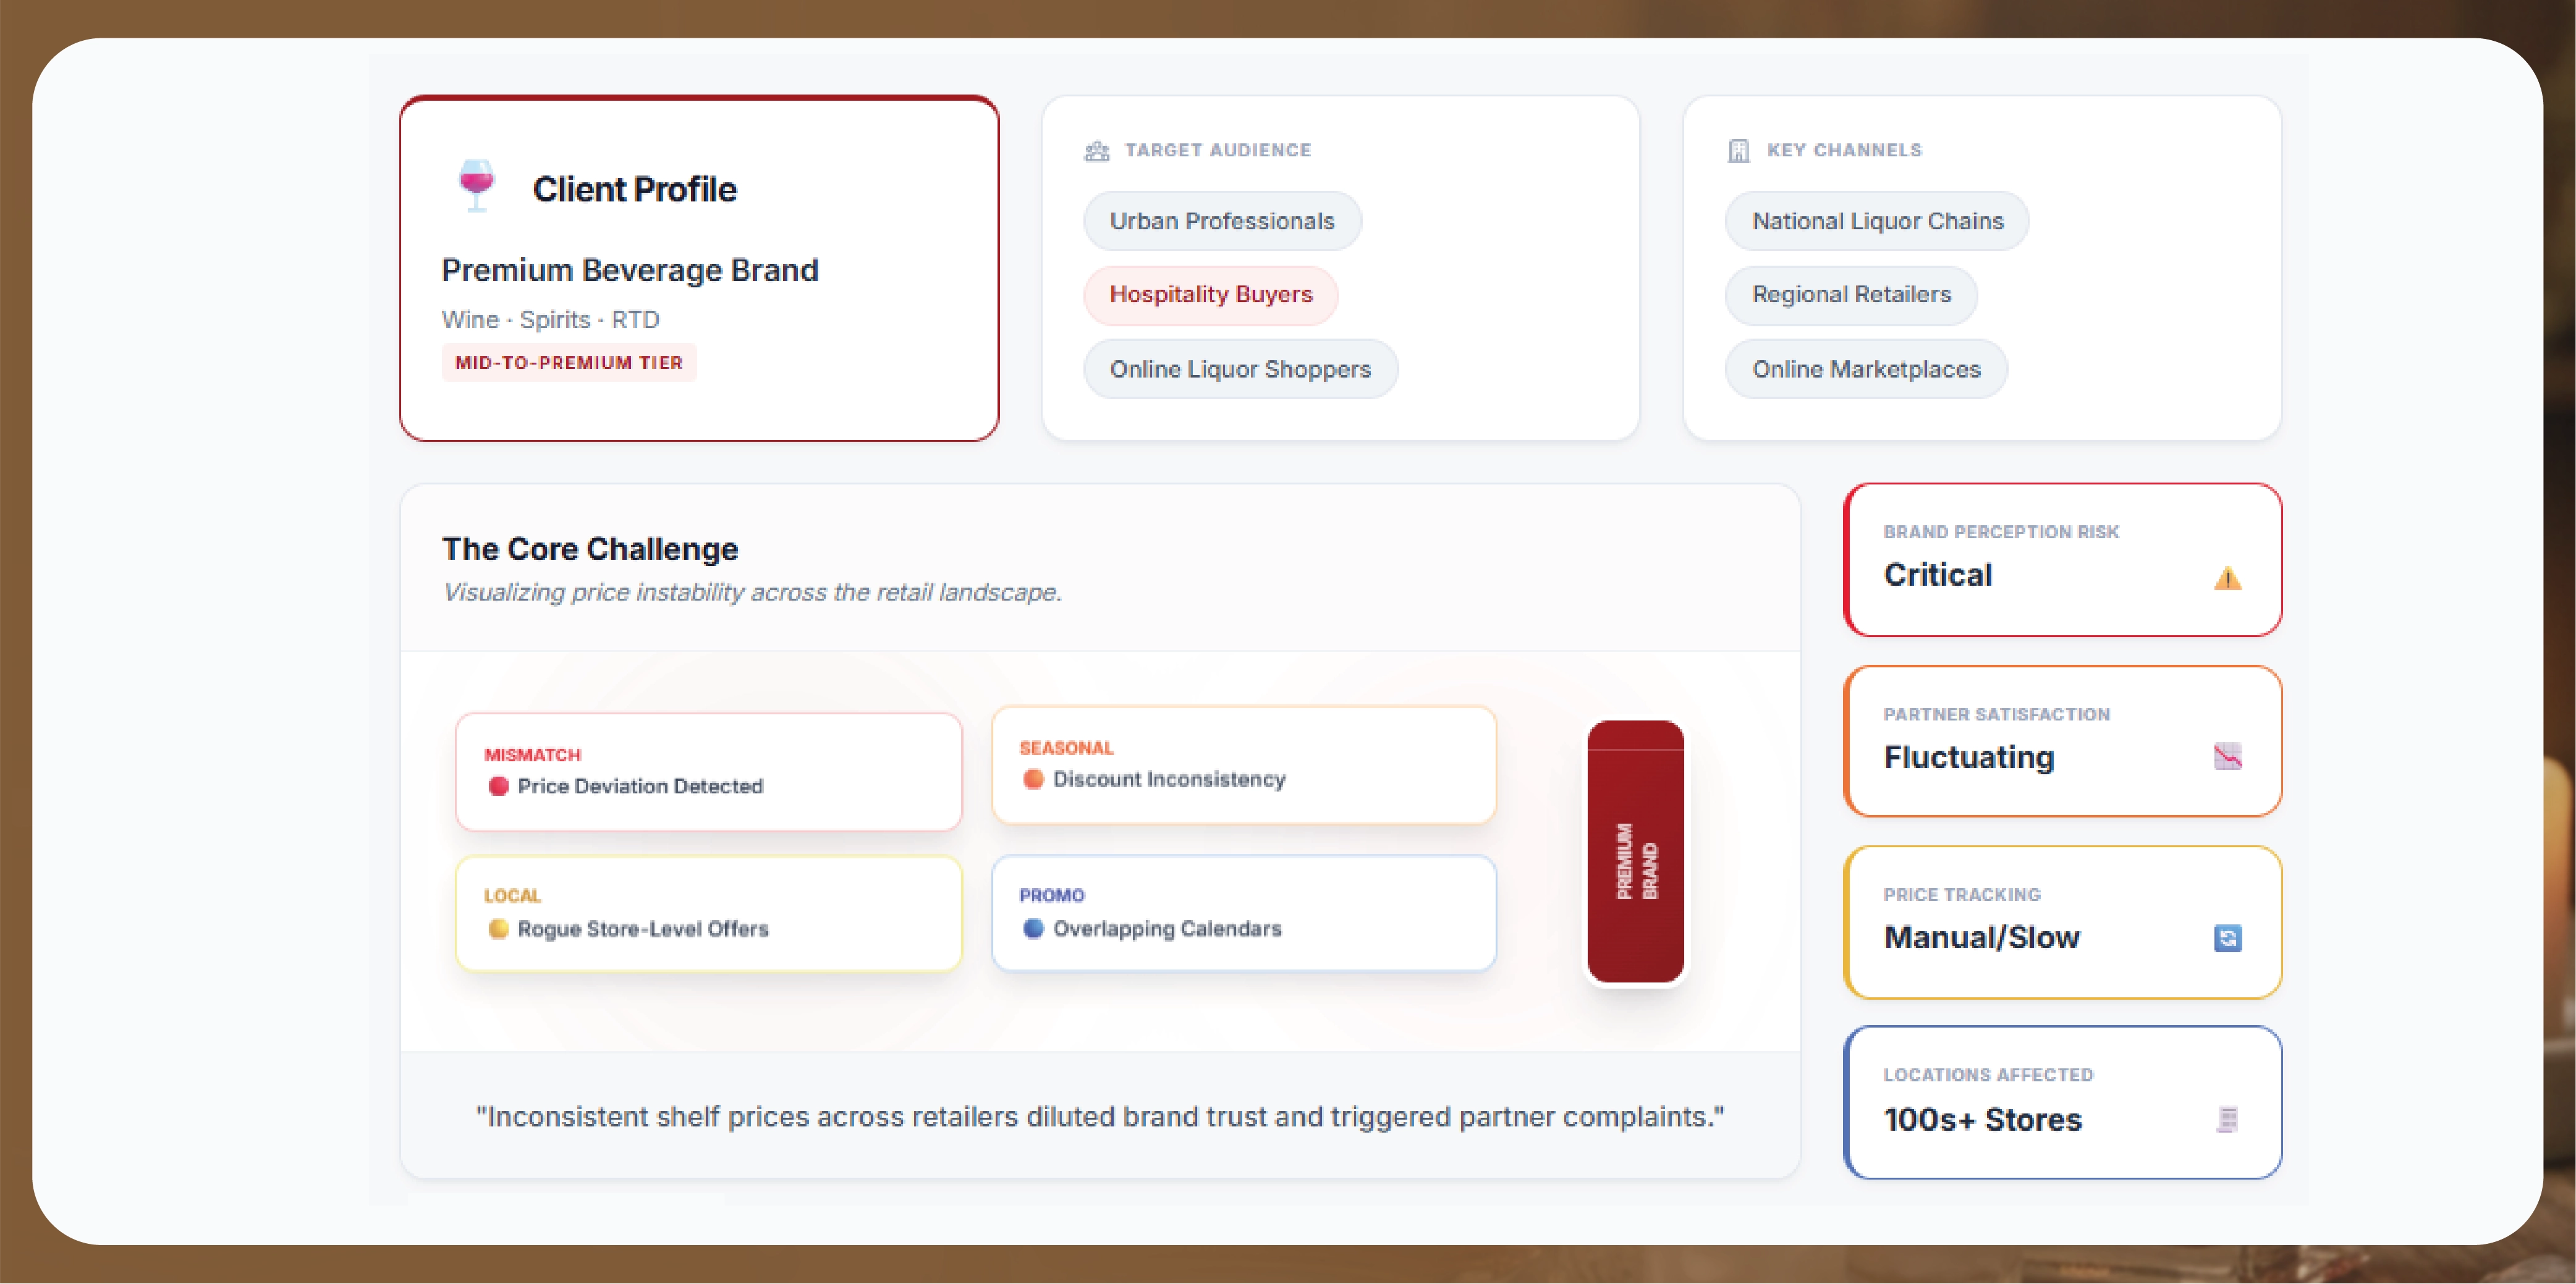The width and height of the screenshot is (2576, 1284).
Task: Select the Online Marketplaces channel chip
Action: click(1866, 369)
